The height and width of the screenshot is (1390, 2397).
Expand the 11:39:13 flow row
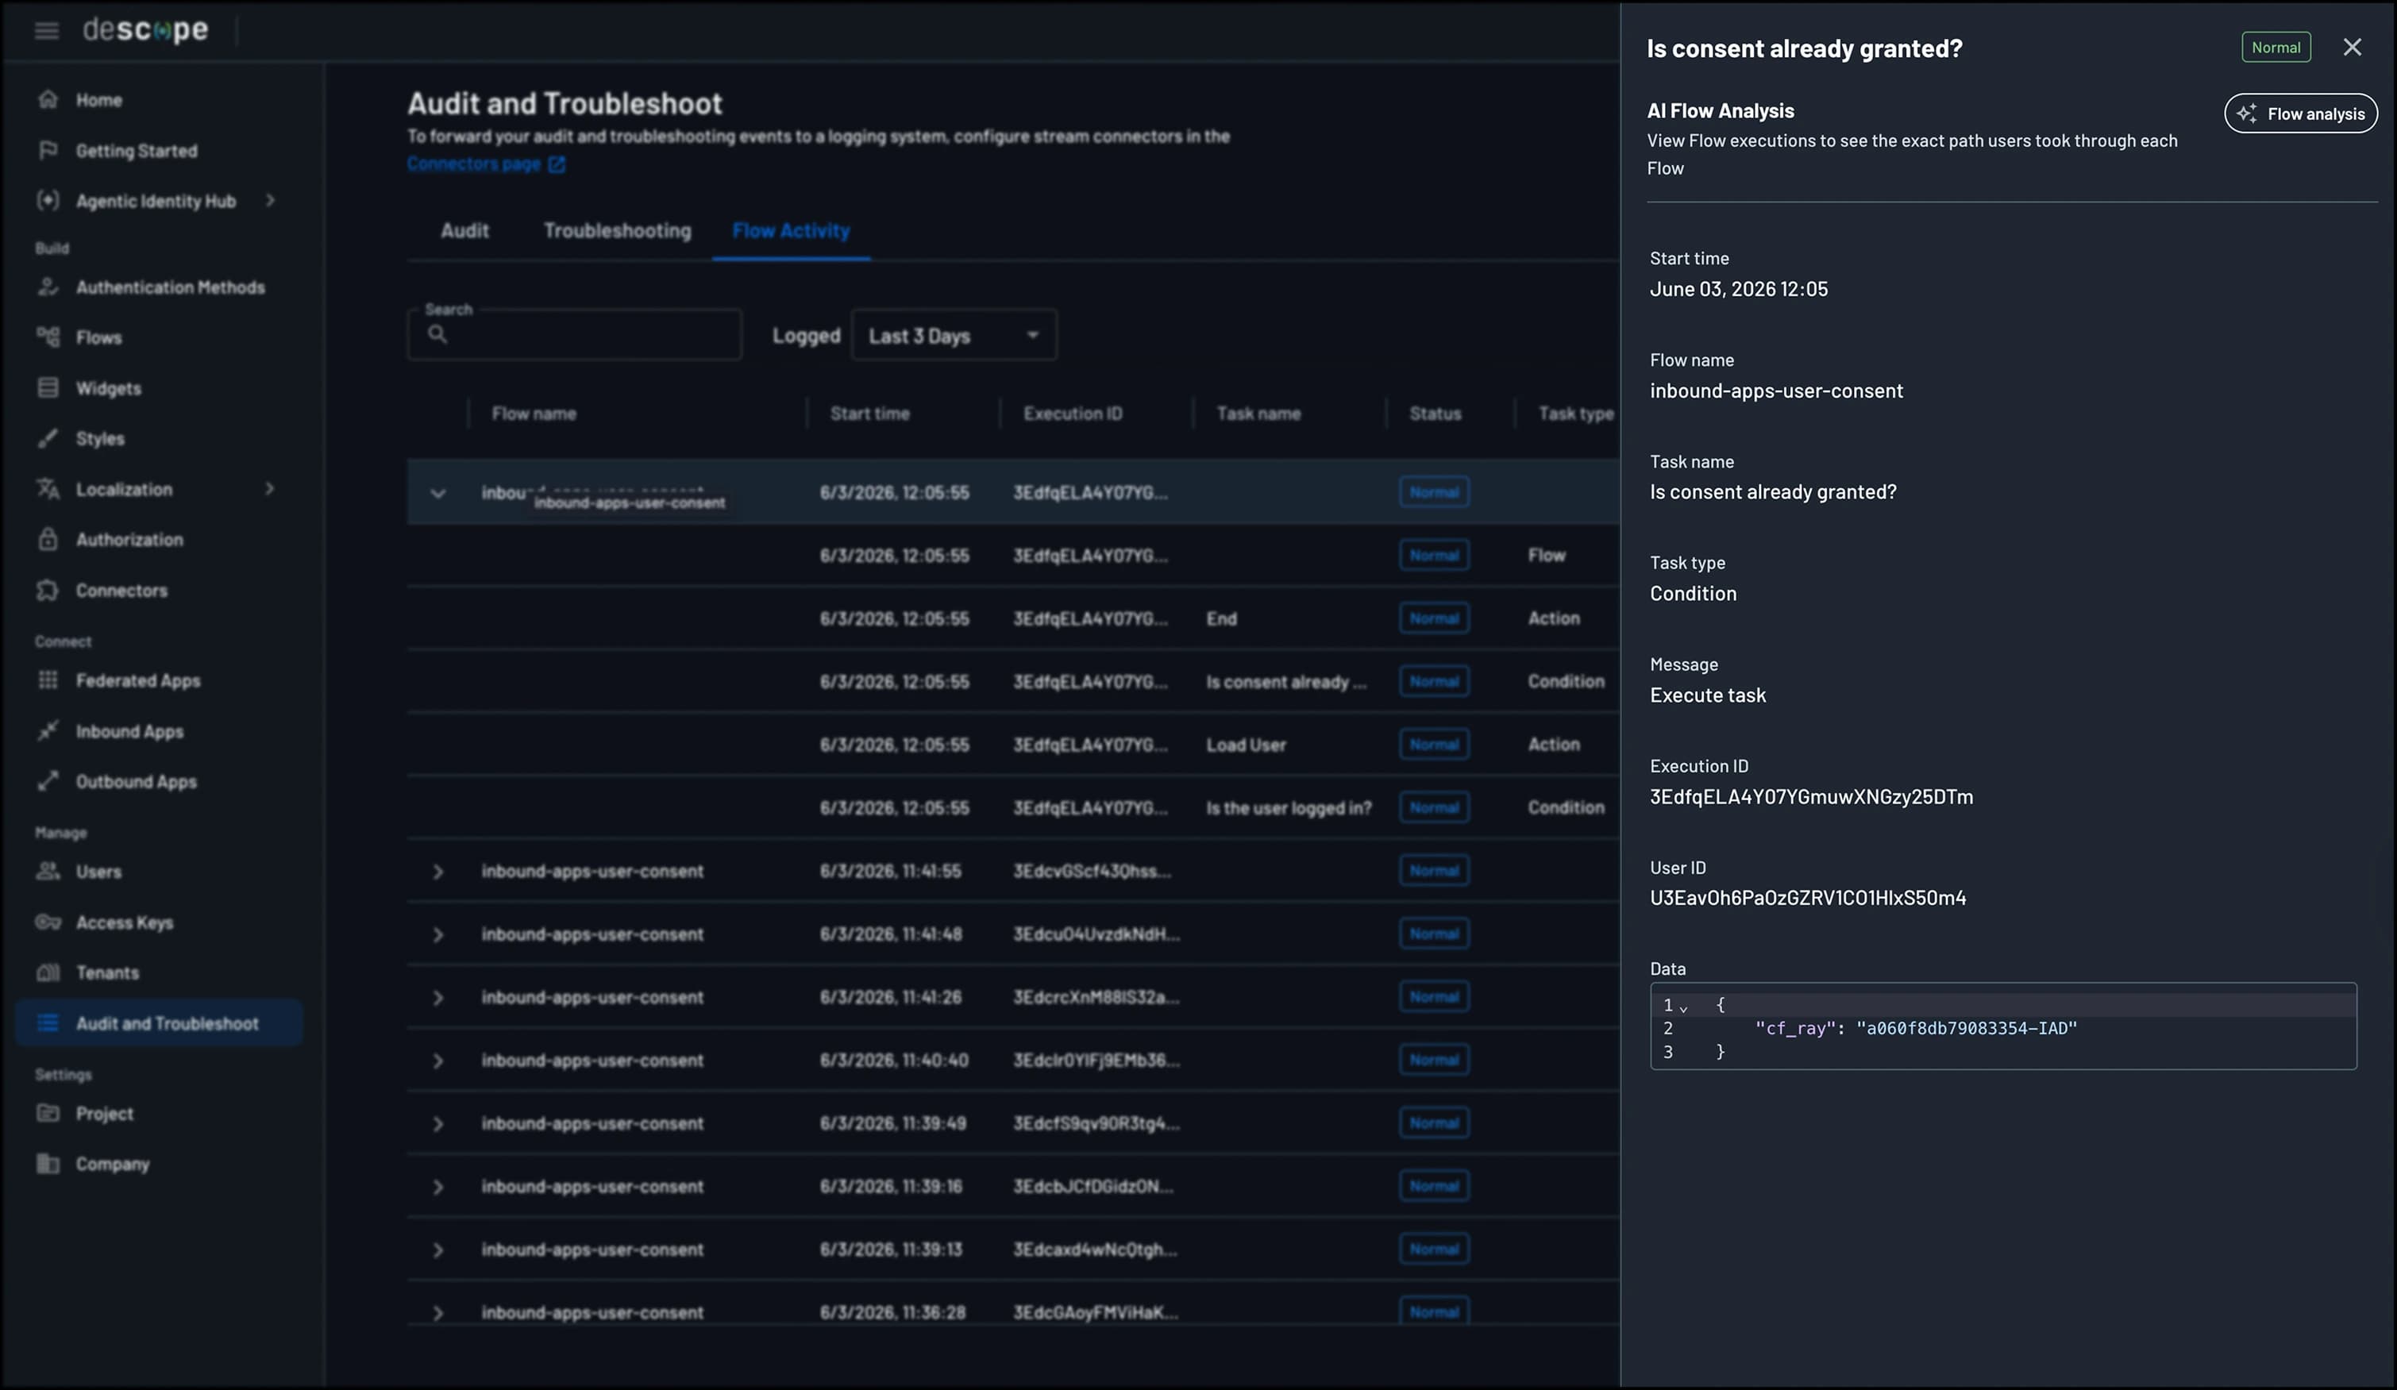tap(437, 1250)
